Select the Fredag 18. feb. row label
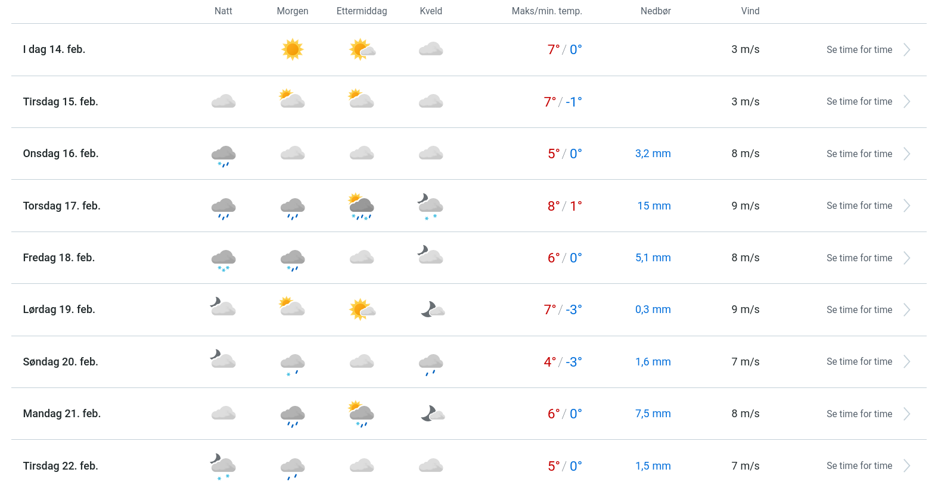938x491 pixels. 59,258
